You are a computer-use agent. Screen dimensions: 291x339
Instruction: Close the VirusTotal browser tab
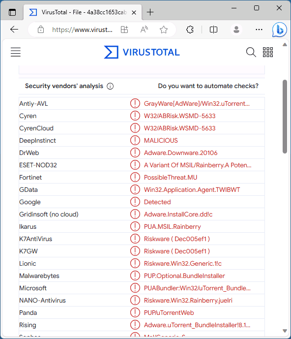click(134, 12)
